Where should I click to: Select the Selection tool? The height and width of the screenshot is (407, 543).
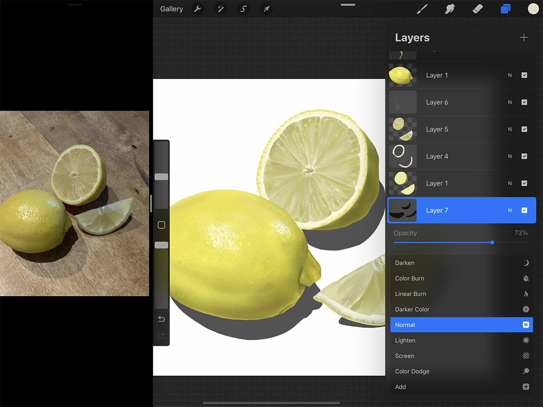point(243,8)
